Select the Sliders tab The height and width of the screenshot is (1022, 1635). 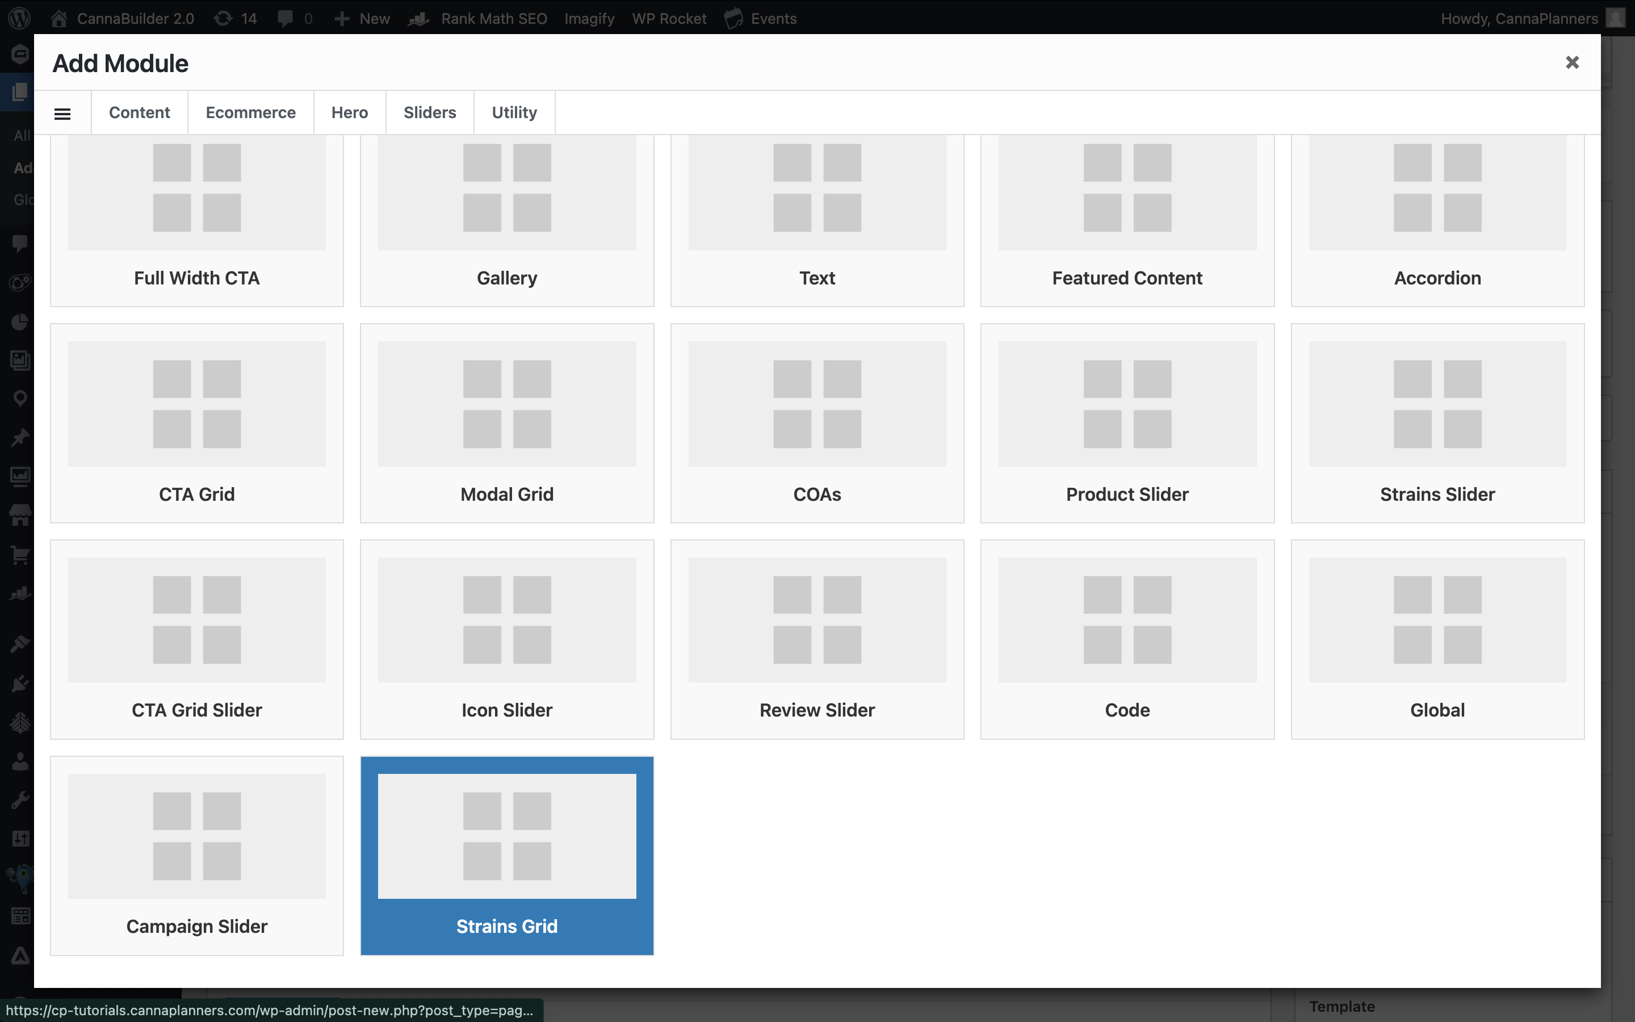point(430,112)
